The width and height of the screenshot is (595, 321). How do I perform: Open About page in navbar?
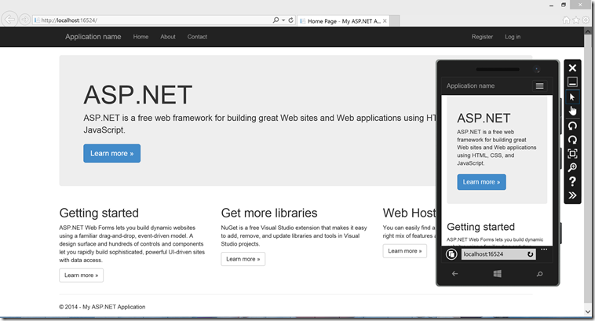click(x=168, y=37)
